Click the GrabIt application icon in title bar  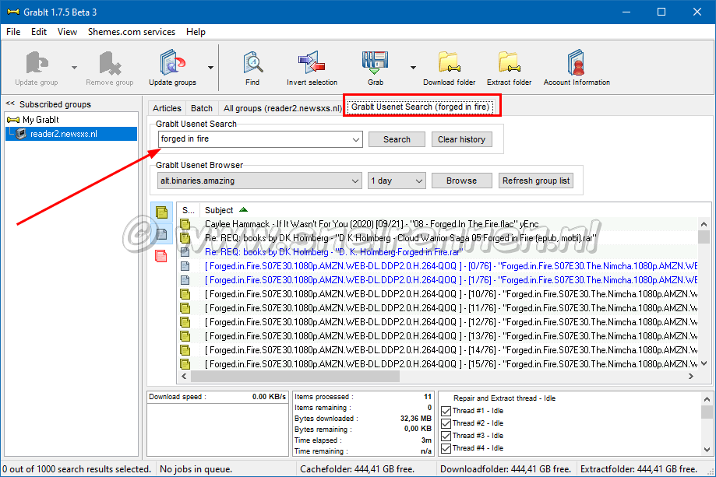pyautogui.click(x=13, y=12)
